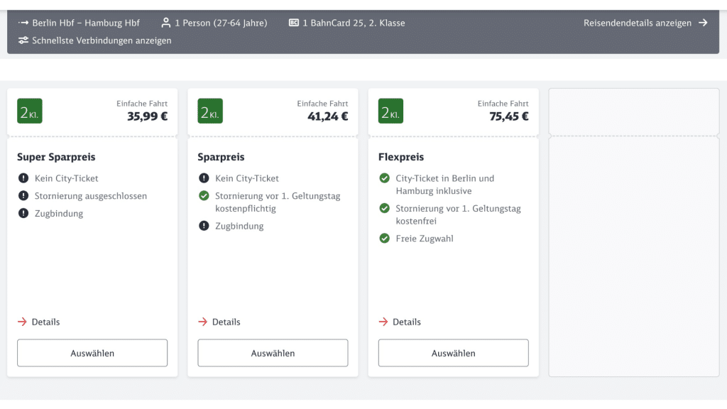
Task: Click warning icon beside Stornierung ausgeschlossen
Action: pos(23,196)
